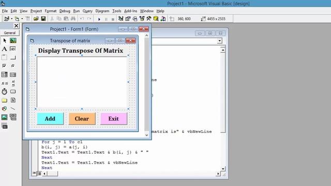331x186 pixels.
Task: Select the Frame control tool
Action: tap(5, 57)
